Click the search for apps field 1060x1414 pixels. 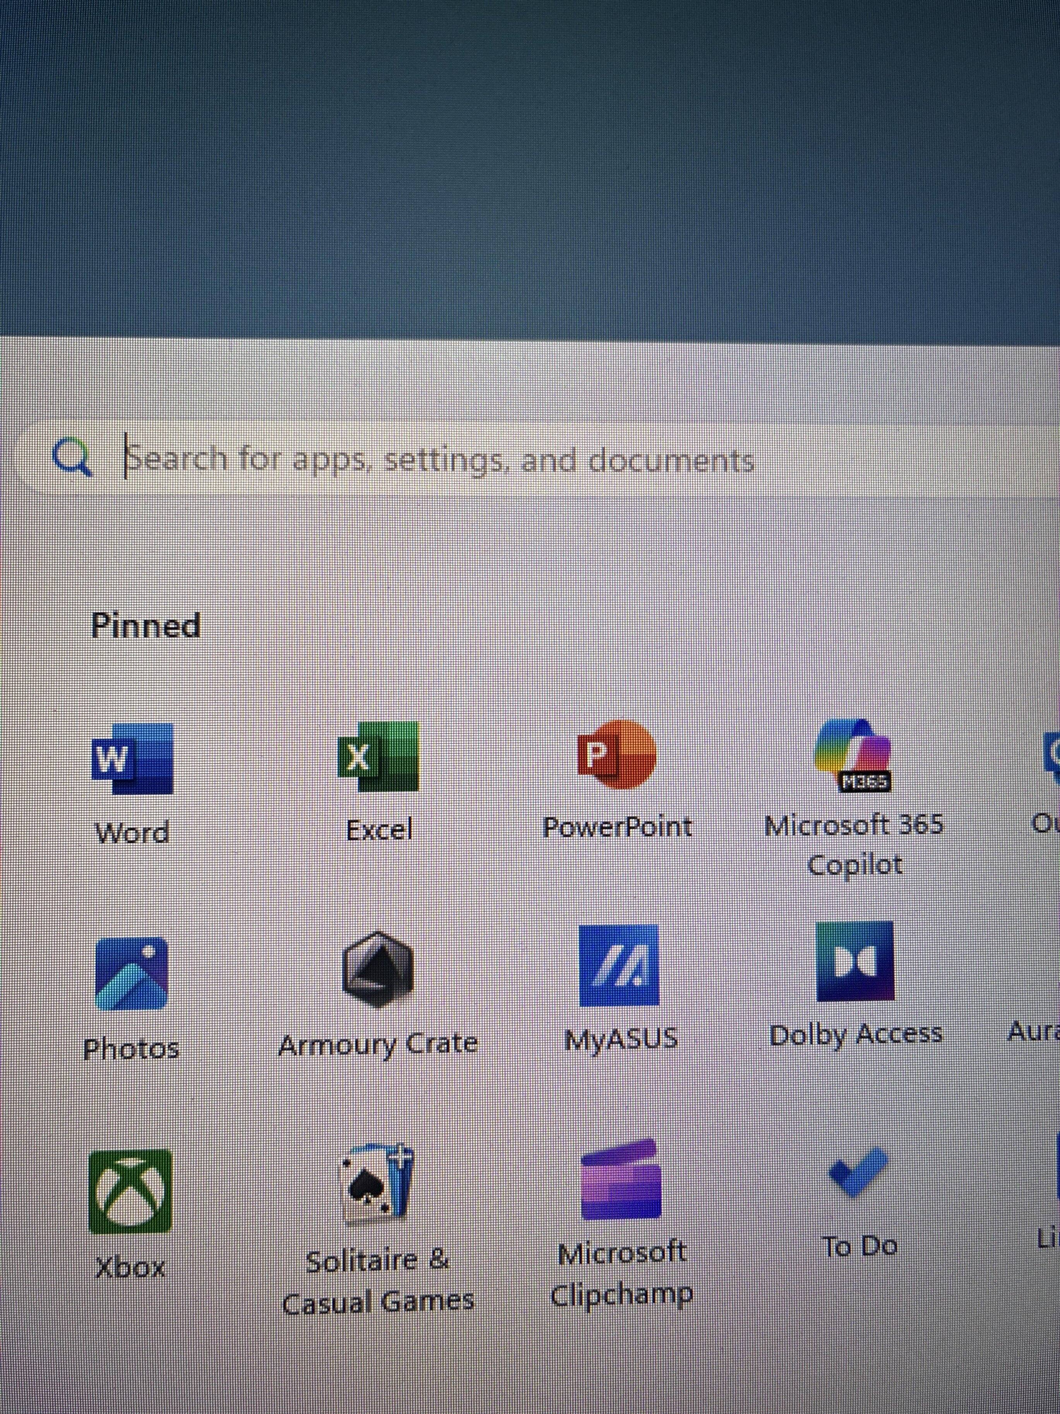440,460
